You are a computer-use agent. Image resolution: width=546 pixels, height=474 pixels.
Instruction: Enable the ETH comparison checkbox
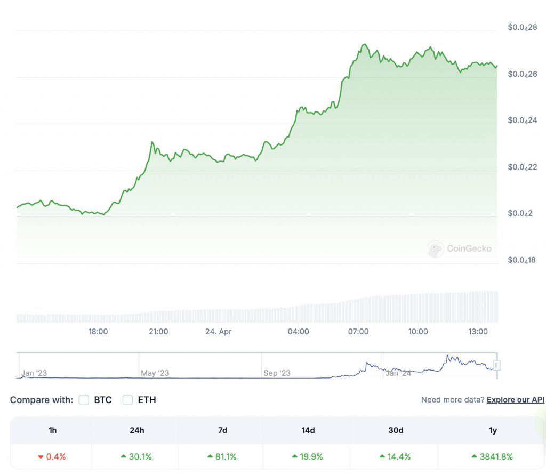click(x=127, y=400)
